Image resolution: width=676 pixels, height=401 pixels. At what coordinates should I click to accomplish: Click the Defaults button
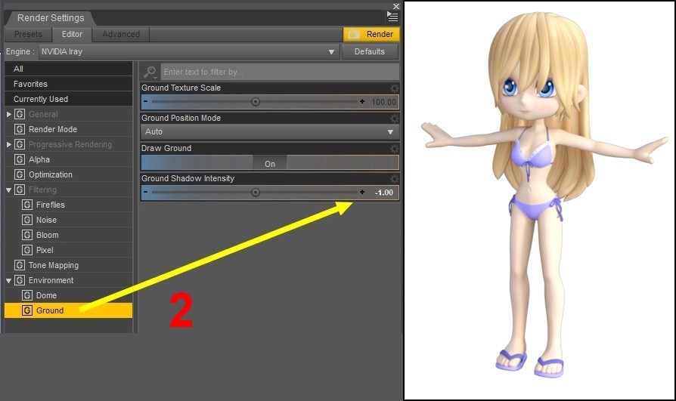[x=370, y=51]
